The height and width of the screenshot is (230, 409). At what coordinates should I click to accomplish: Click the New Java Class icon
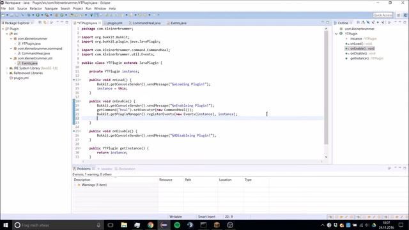[x=62, y=15]
